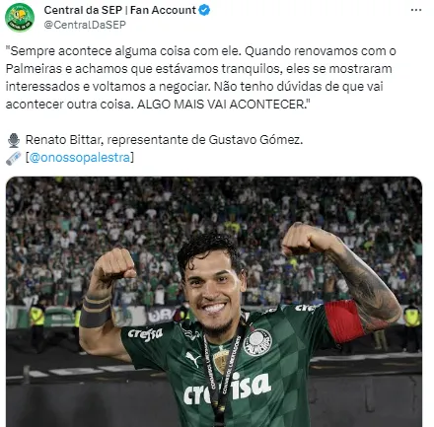Click the link emoji beside onossopalestra
434x427 pixels.
coord(14,158)
